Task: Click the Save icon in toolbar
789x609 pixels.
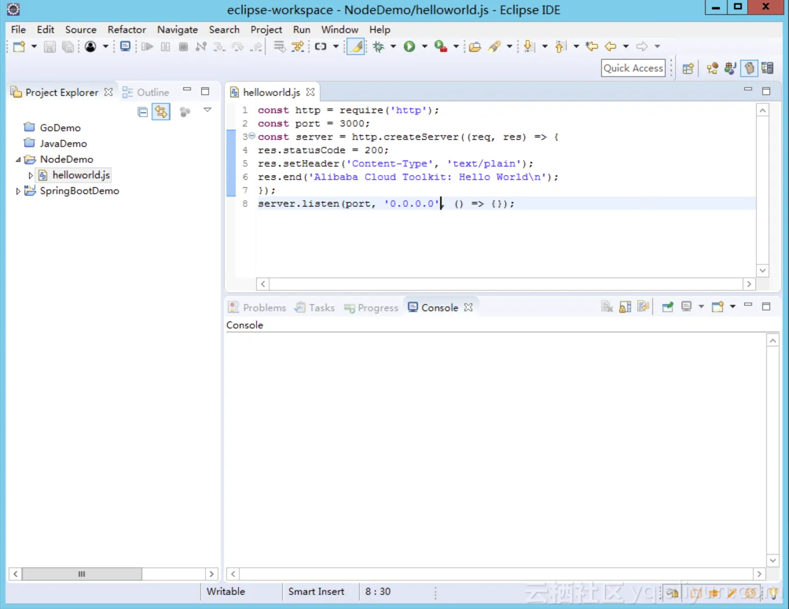Action: (x=50, y=47)
